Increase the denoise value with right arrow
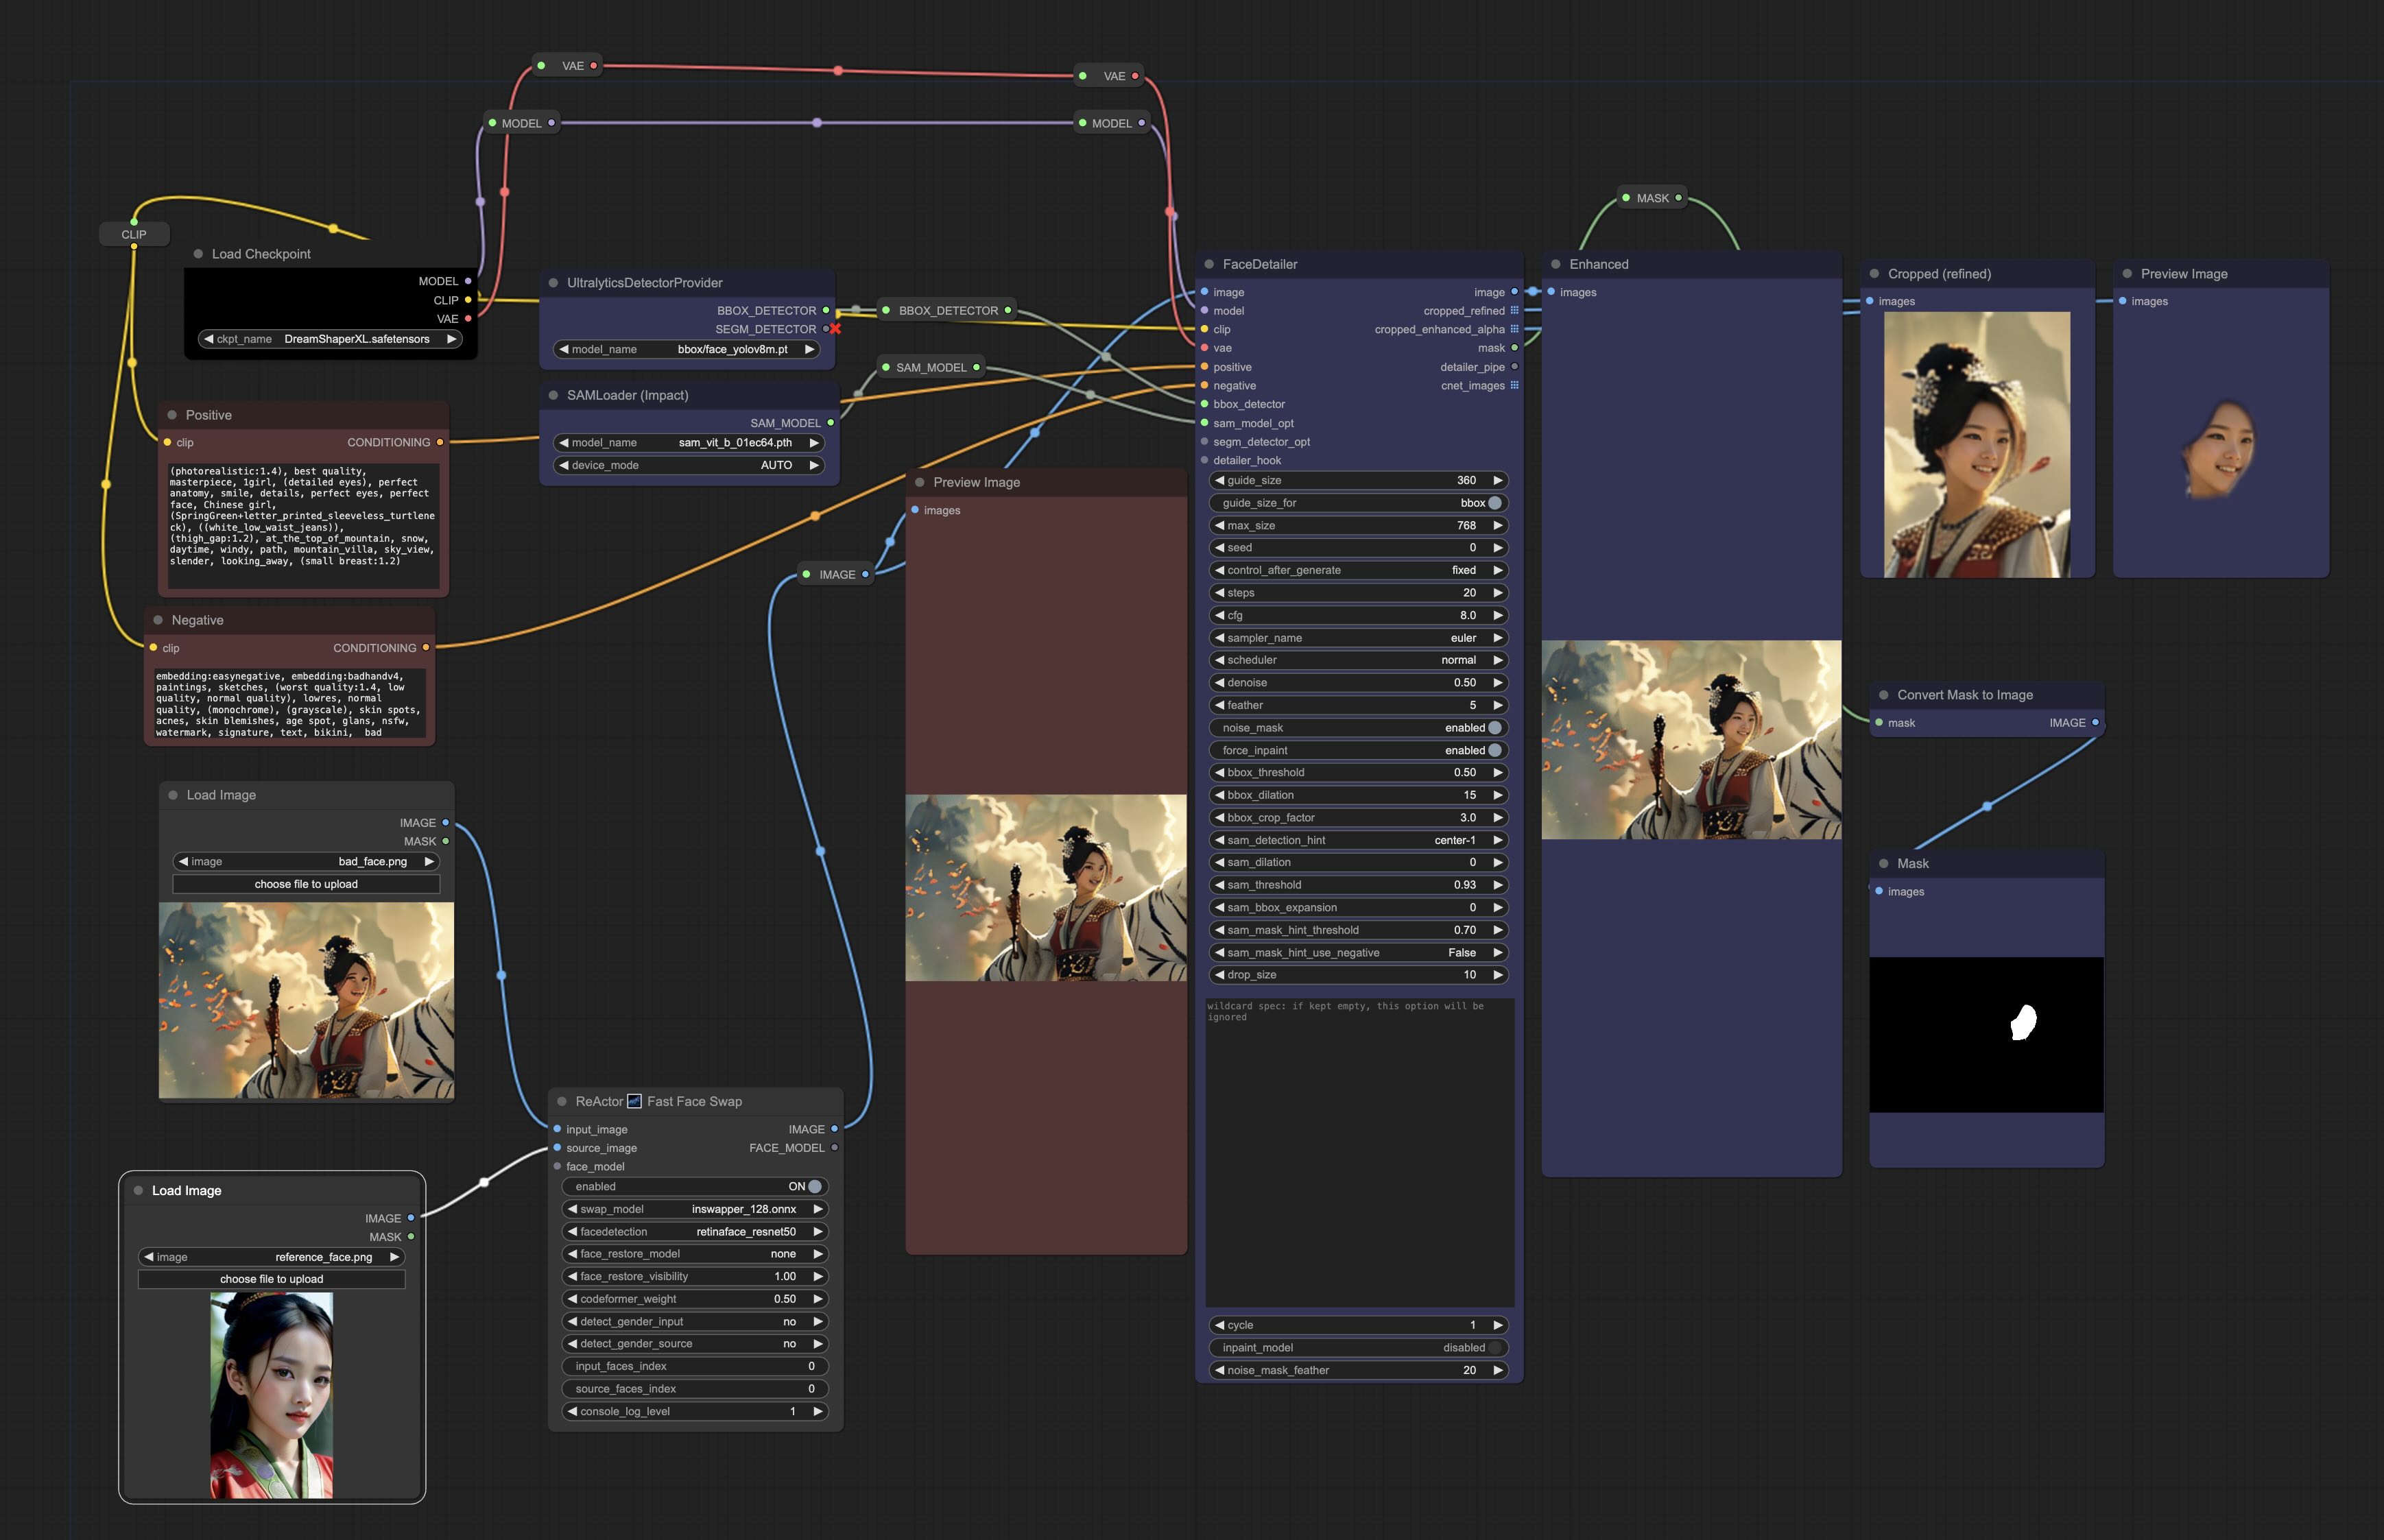This screenshot has width=2384, height=1540. (x=1497, y=683)
